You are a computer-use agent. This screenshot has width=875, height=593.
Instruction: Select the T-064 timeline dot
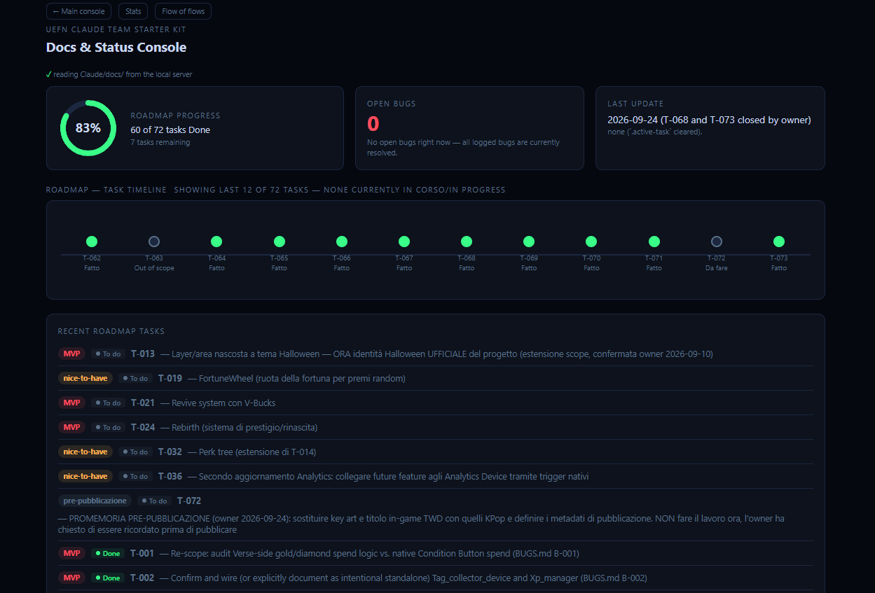(216, 242)
